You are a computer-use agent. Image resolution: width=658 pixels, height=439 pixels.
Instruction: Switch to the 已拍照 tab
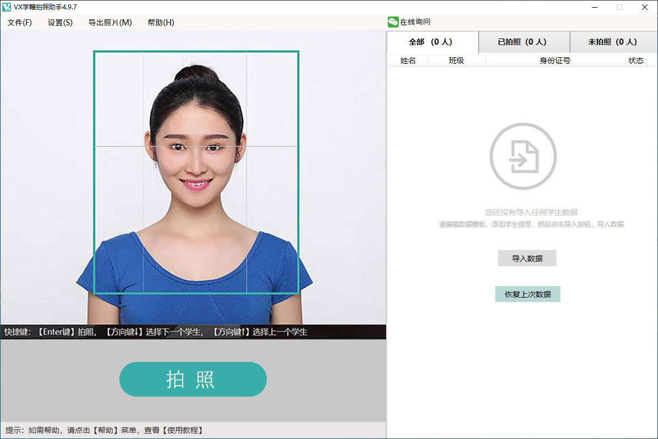click(524, 42)
